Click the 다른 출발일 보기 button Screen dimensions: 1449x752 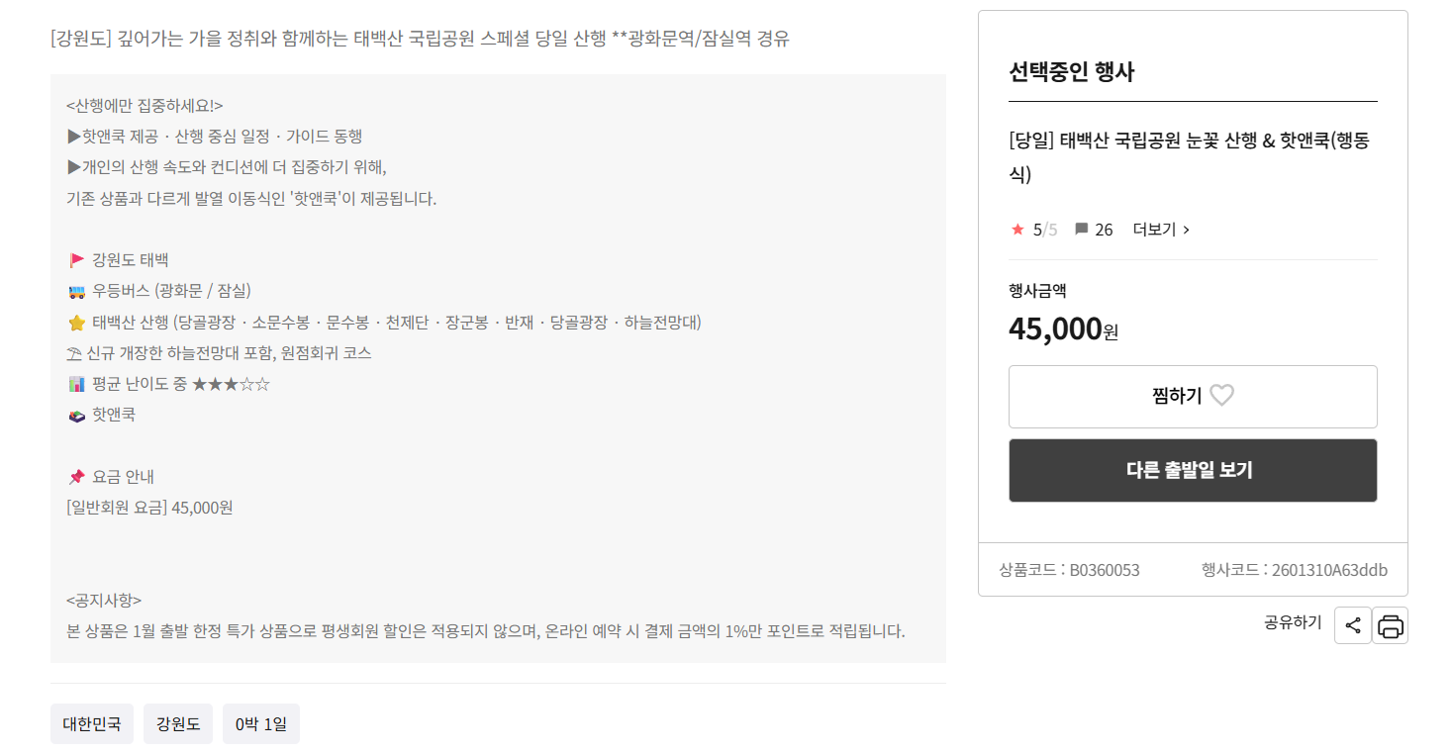(x=1193, y=470)
